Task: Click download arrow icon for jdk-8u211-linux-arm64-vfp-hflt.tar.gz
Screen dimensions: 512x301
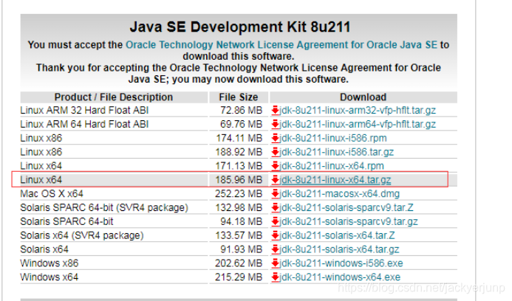Action: [x=276, y=124]
